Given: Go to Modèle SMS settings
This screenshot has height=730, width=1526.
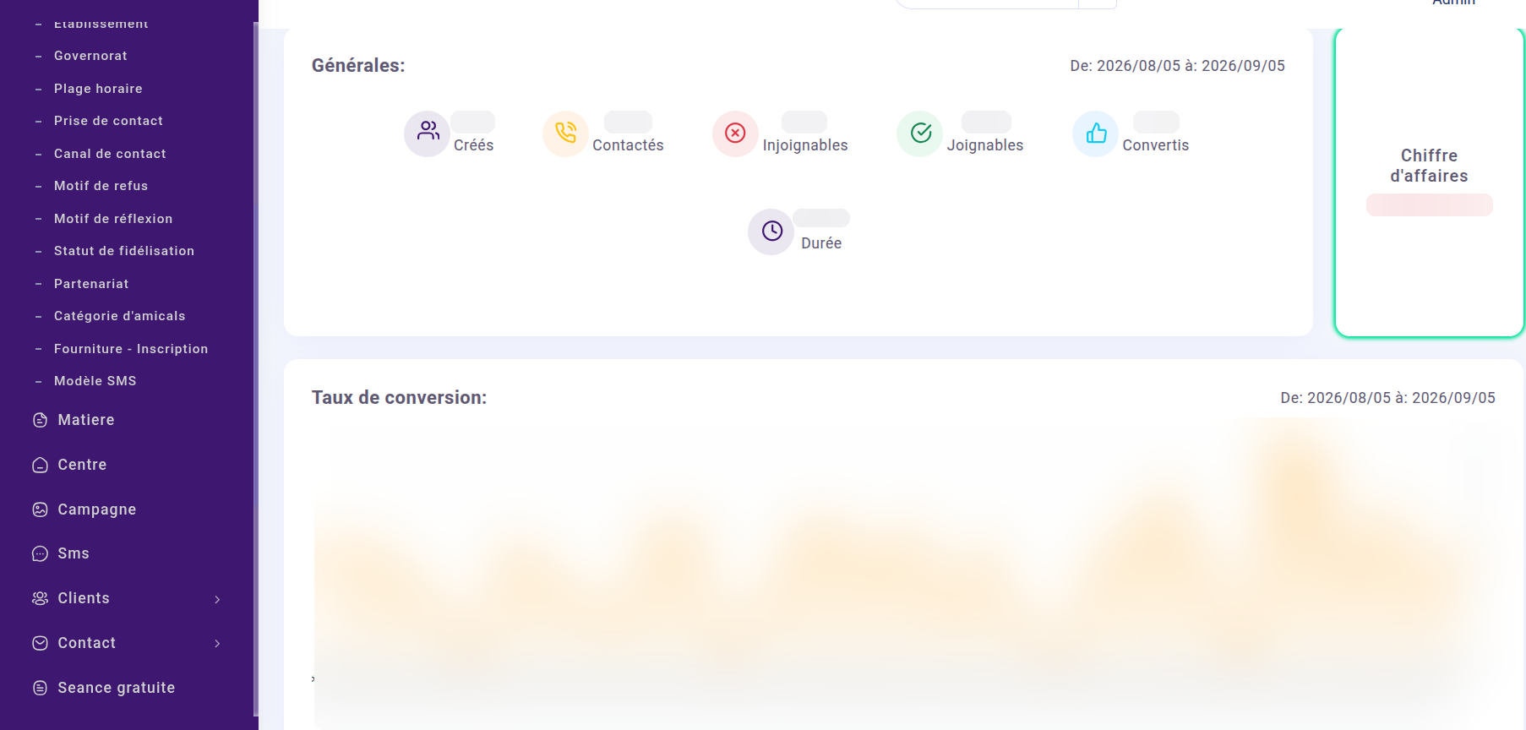Looking at the screenshot, I should 95,381.
